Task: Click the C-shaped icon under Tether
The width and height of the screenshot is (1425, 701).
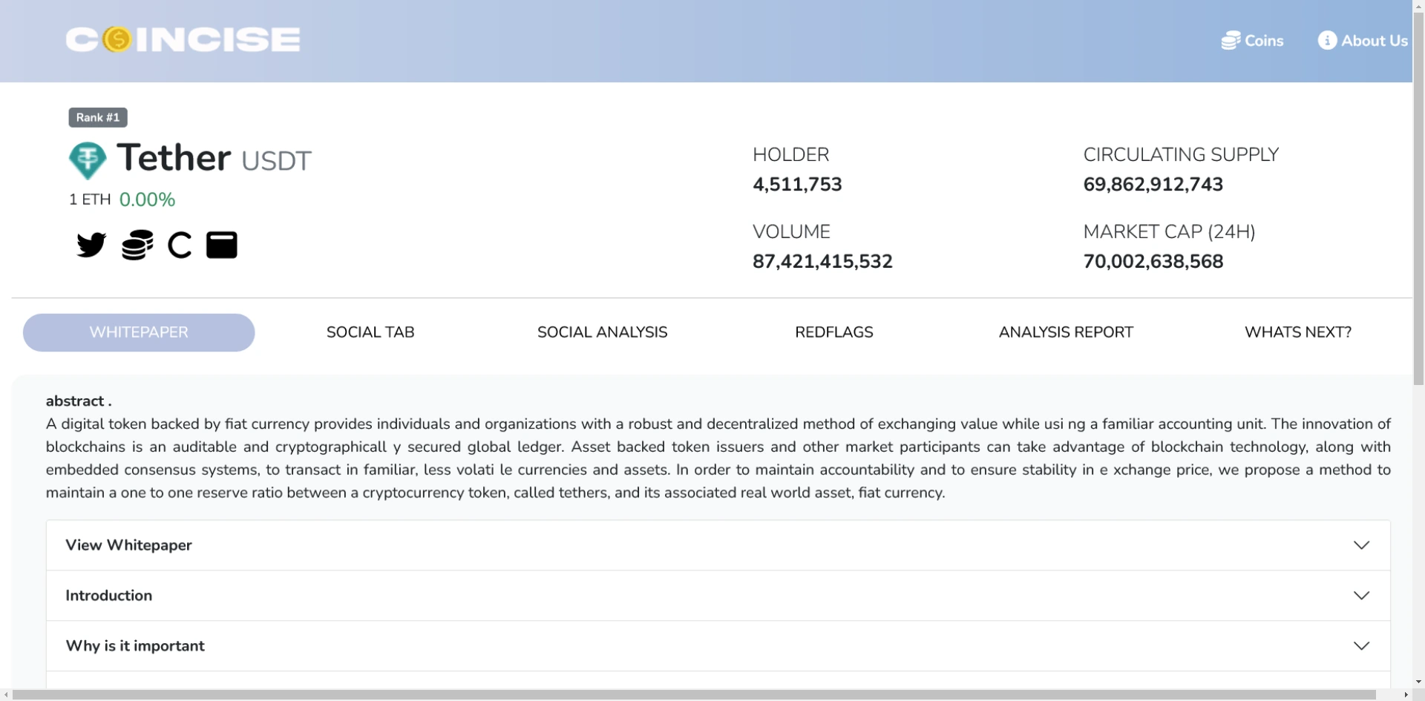Action: 180,245
